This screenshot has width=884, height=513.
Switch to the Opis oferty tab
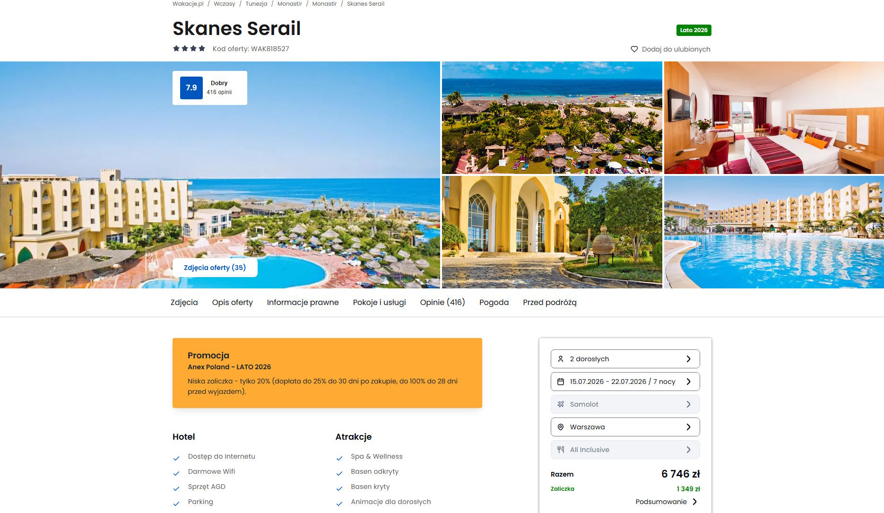232,302
